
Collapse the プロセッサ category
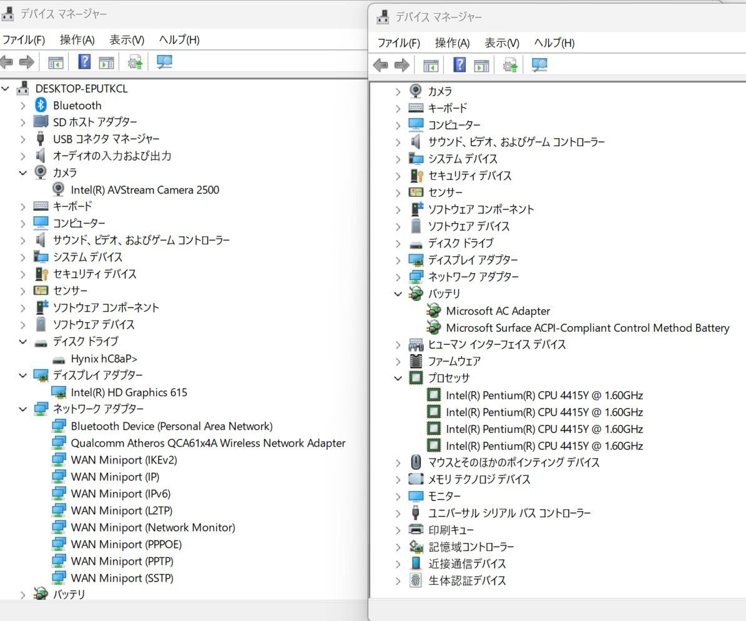pyautogui.click(x=398, y=378)
